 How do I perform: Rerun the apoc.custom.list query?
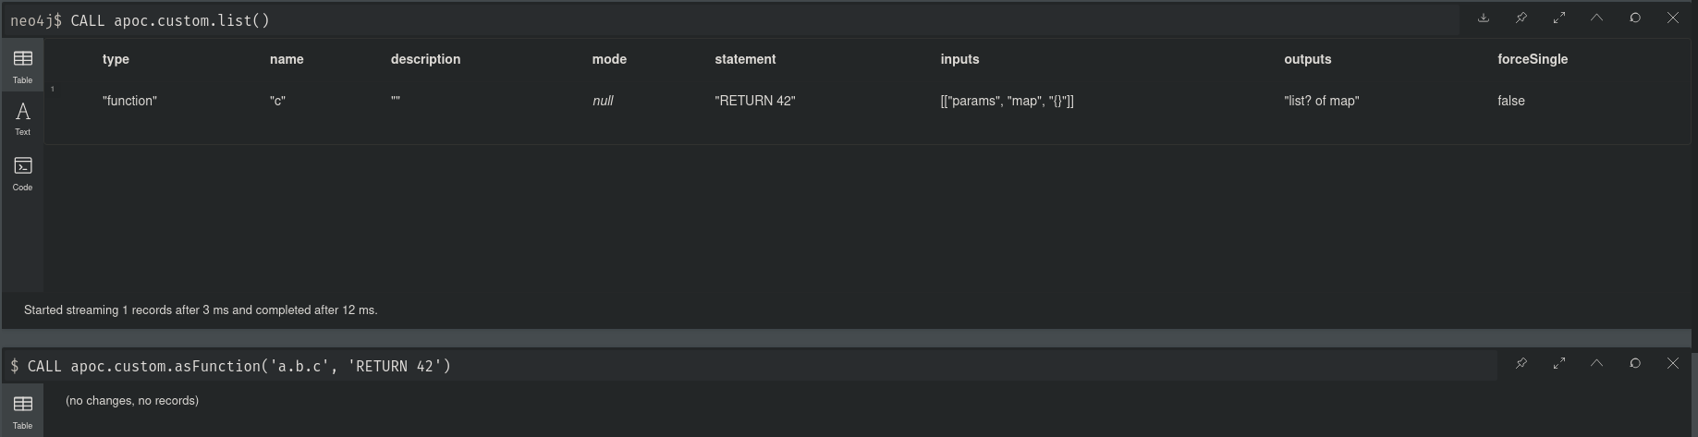pyautogui.click(x=1635, y=18)
